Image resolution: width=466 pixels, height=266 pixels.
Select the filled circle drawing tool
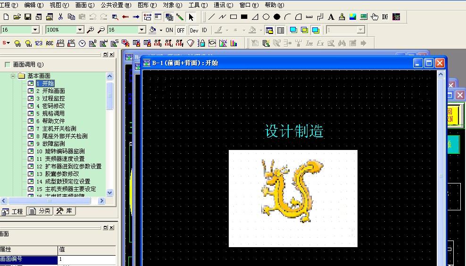coord(277,17)
